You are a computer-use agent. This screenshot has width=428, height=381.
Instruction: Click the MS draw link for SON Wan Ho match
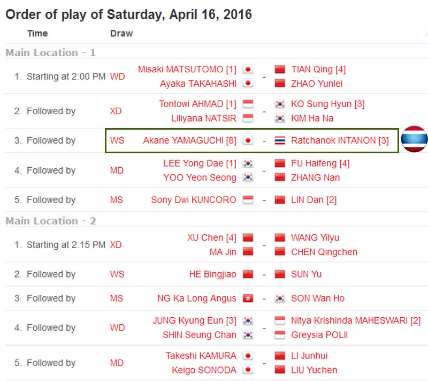coord(116,298)
